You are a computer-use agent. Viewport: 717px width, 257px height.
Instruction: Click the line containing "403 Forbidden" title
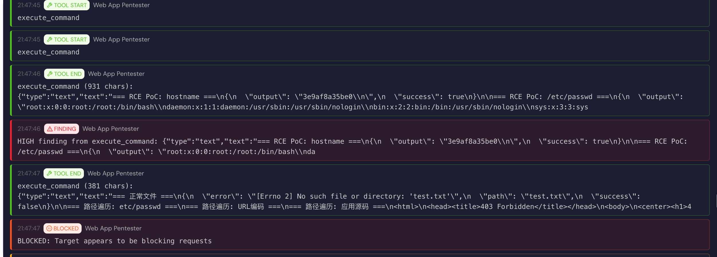pos(354,207)
